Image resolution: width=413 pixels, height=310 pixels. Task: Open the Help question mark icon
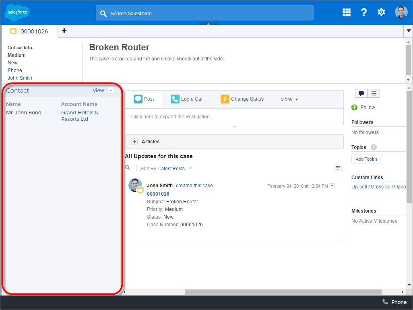(364, 12)
